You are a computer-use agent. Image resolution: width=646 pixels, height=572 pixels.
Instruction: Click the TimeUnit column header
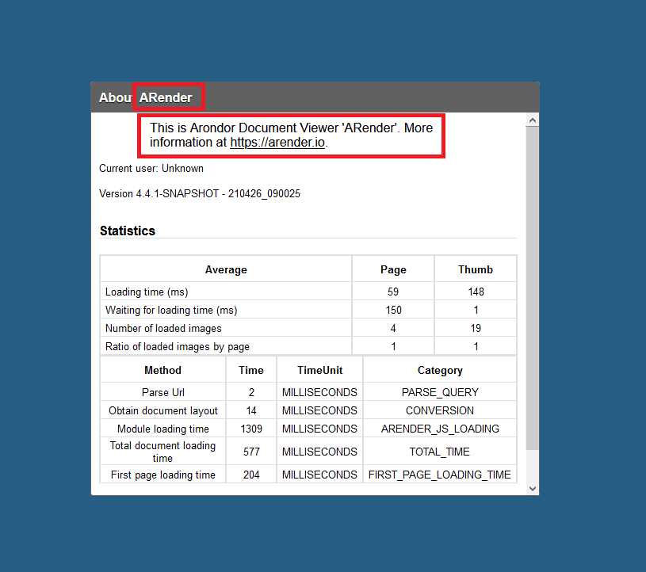pos(319,370)
